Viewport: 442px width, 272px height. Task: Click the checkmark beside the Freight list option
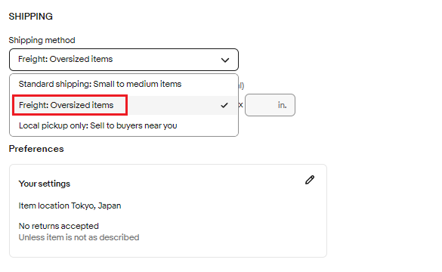click(x=224, y=106)
